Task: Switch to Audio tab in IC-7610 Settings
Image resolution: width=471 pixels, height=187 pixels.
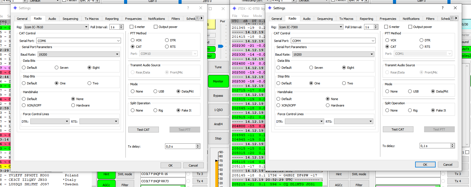Action: click(x=52, y=19)
